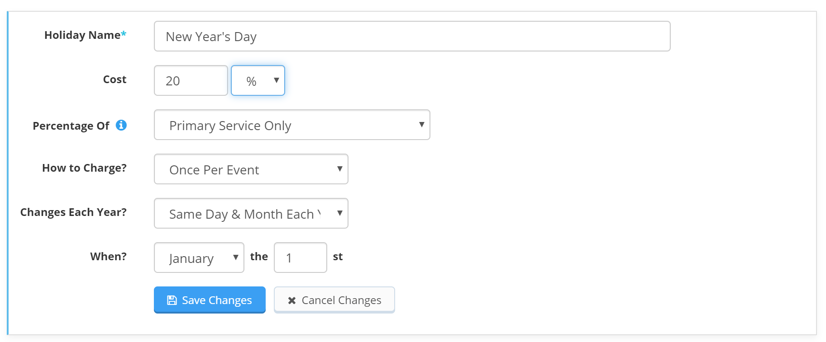Expand the Once Per Event dropdown
This screenshot has height=342, width=826.
pos(251,169)
